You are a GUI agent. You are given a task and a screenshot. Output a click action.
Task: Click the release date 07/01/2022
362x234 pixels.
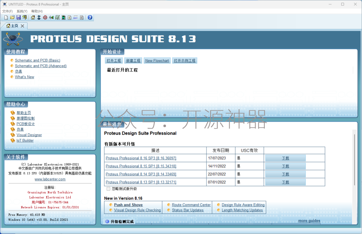point(217,182)
